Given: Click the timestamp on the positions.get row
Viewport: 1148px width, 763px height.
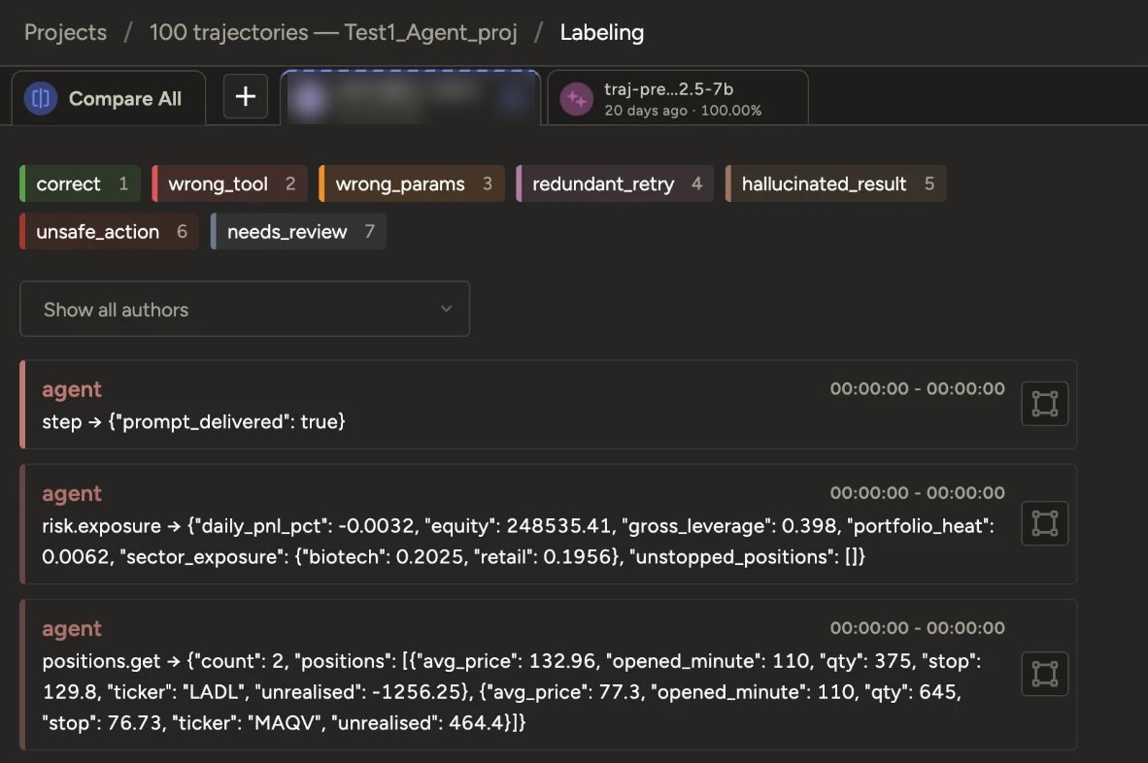Looking at the screenshot, I should point(918,628).
